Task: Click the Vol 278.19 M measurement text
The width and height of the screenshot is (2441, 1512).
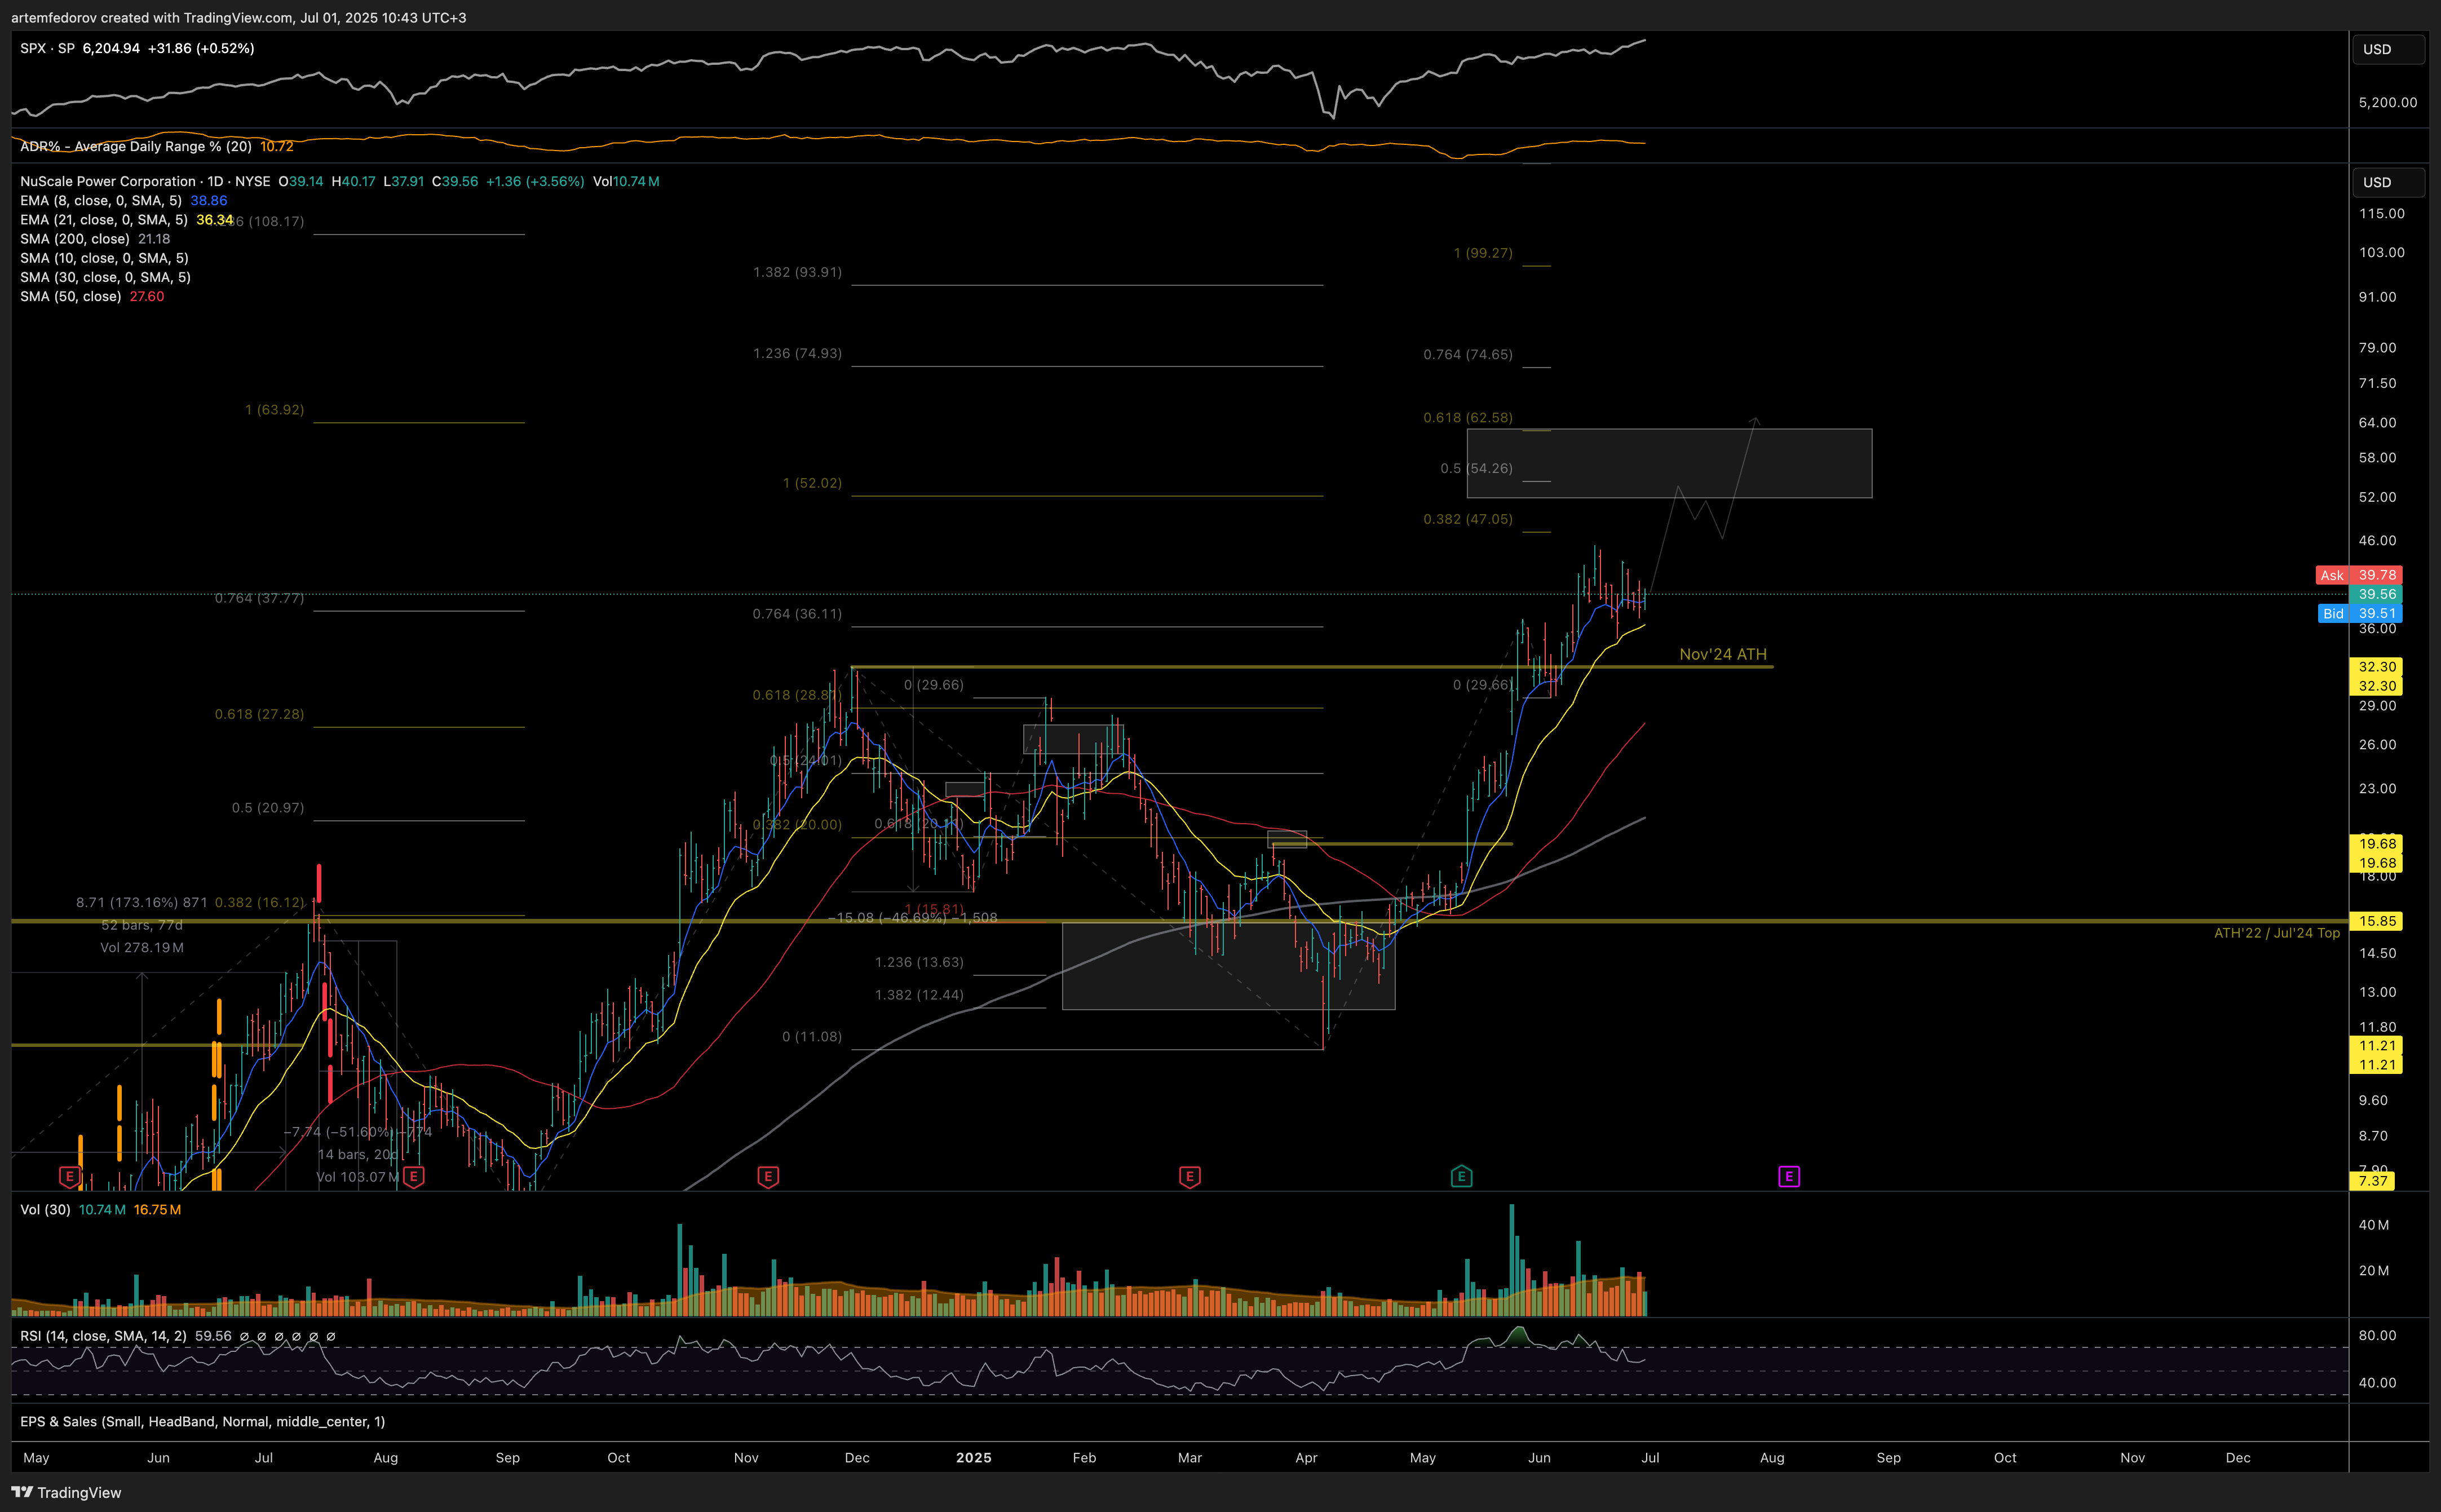Action: 142,947
